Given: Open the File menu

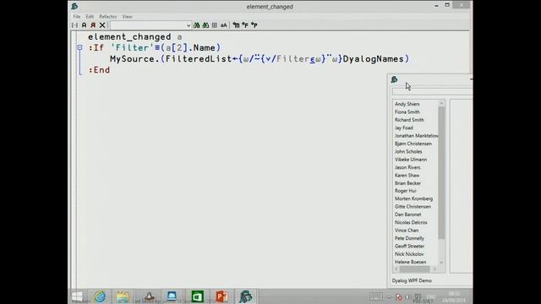Looking at the screenshot, I should pos(77,17).
